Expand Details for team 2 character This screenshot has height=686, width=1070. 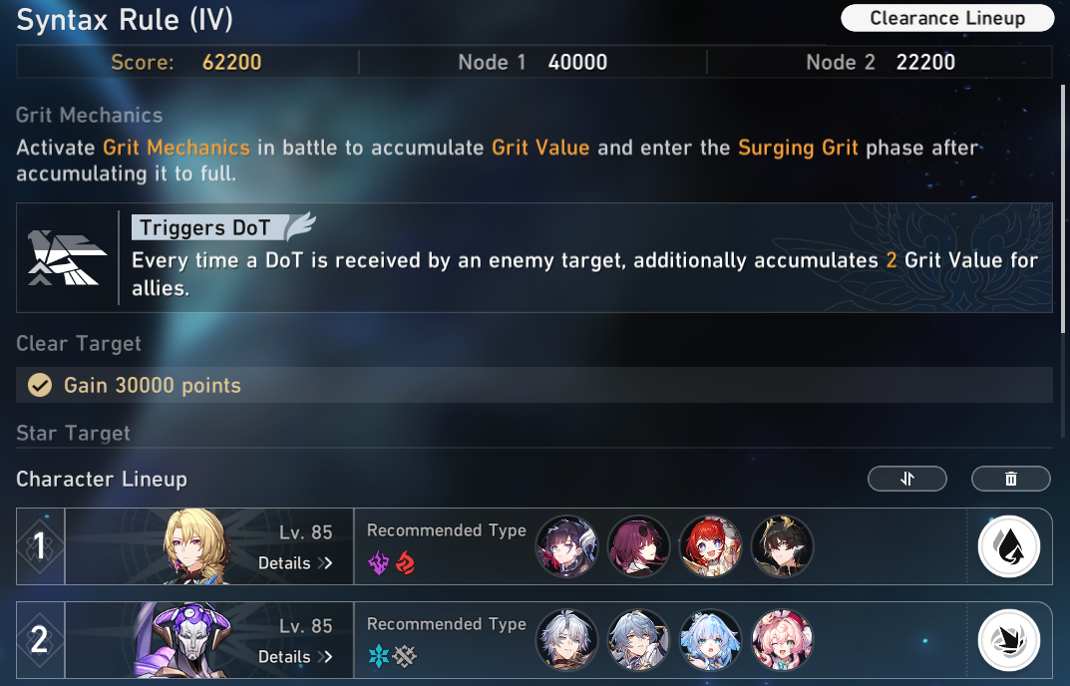[295, 657]
